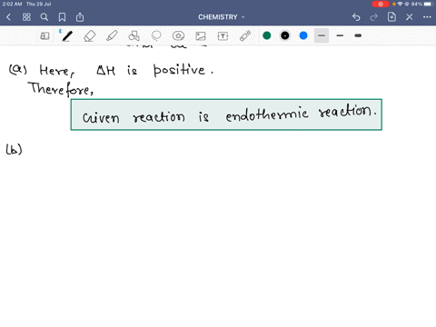Choose the green pen color
Screen dimensions: 436x327
pyautogui.click(x=267, y=35)
